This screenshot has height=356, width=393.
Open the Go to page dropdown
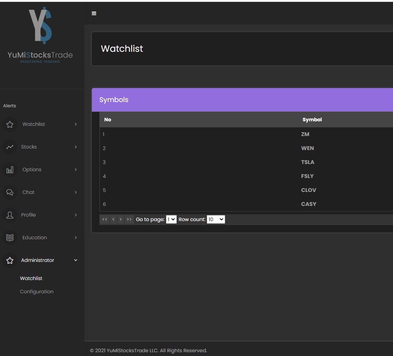171,219
